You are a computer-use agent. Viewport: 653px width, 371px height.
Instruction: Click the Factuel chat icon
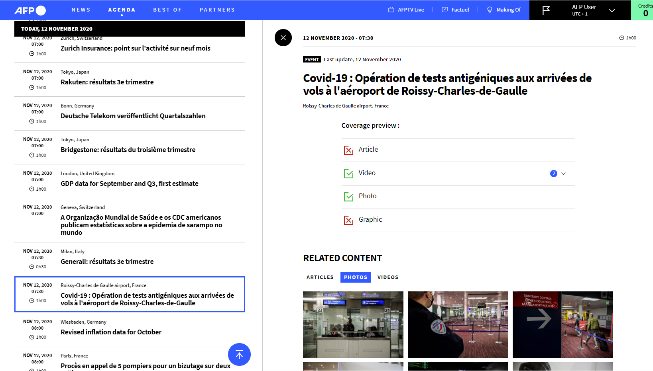click(445, 10)
